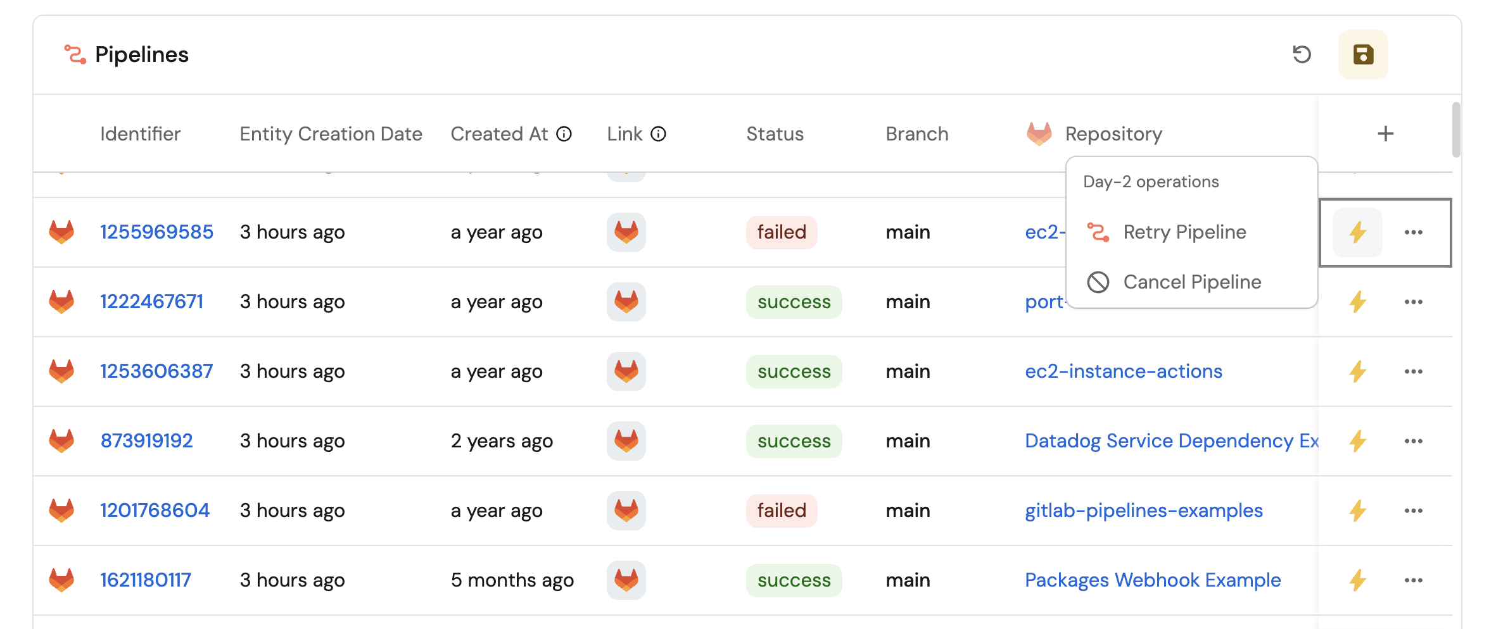The height and width of the screenshot is (629, 1496).
Task: Click info icon beside Created At header
Action: tap(564, 134)
